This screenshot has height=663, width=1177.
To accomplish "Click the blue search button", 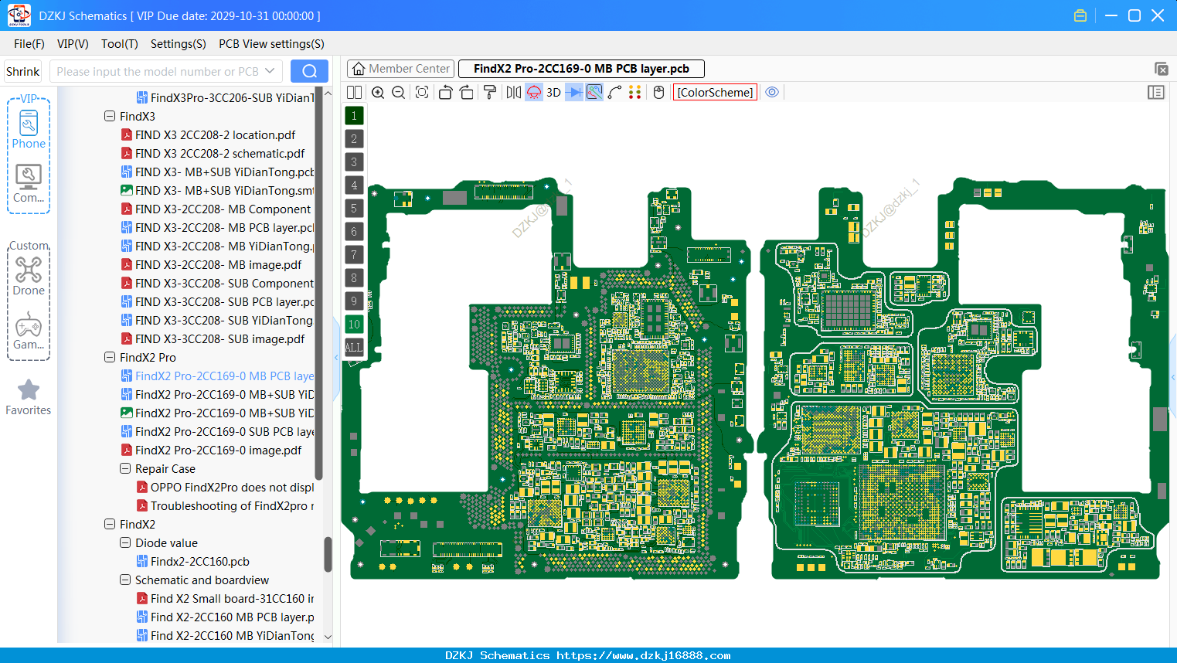I will [309, 71].
